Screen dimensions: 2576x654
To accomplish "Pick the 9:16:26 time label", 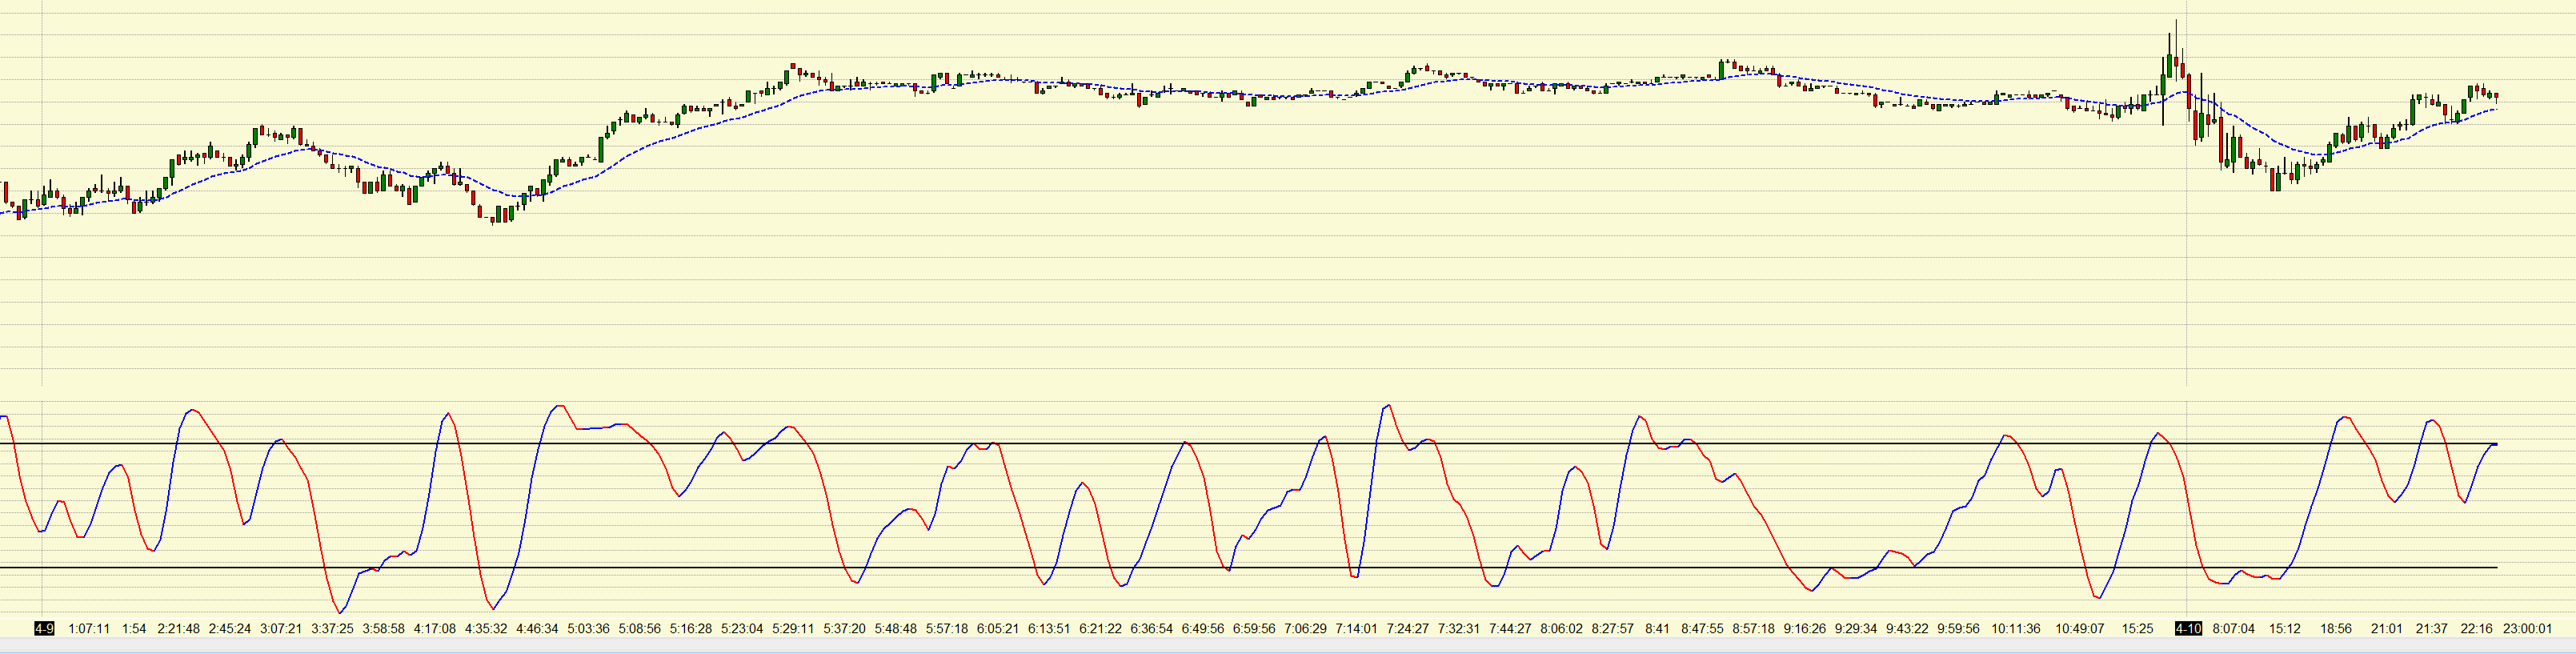I will (x=1804, y=629).
